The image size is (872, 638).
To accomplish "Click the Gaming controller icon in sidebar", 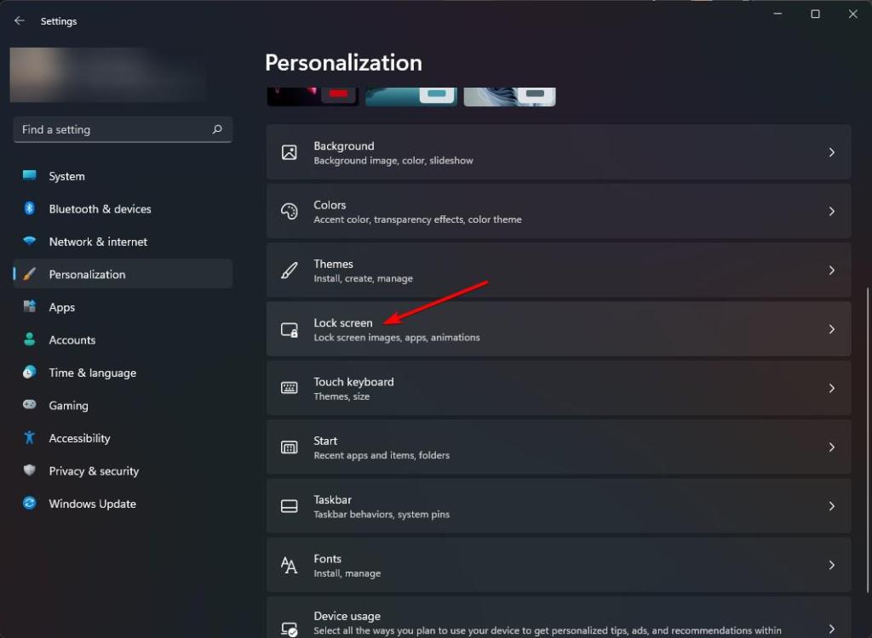I will 30,405.
